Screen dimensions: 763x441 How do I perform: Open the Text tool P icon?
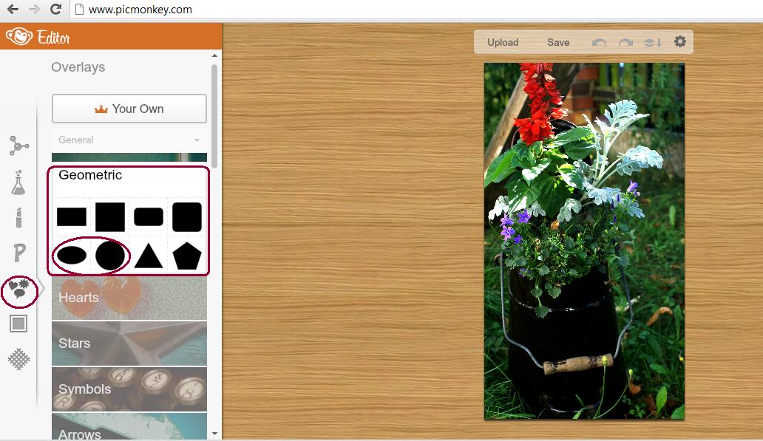[19, 253]
